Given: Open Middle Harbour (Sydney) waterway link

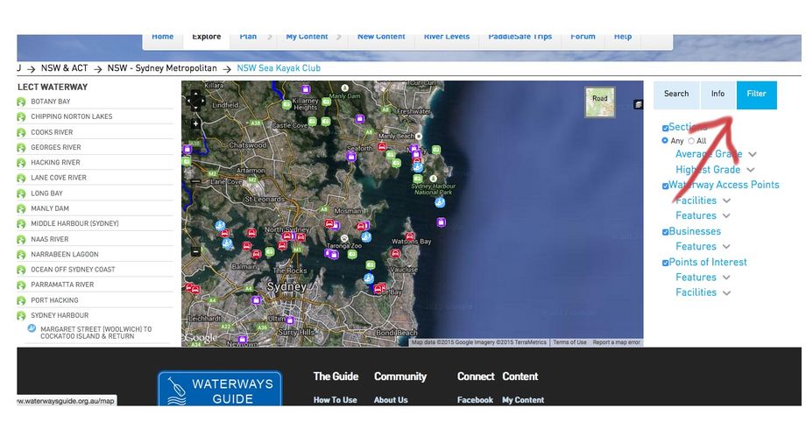Looking at the screenshot, I should tap(74, 223).
